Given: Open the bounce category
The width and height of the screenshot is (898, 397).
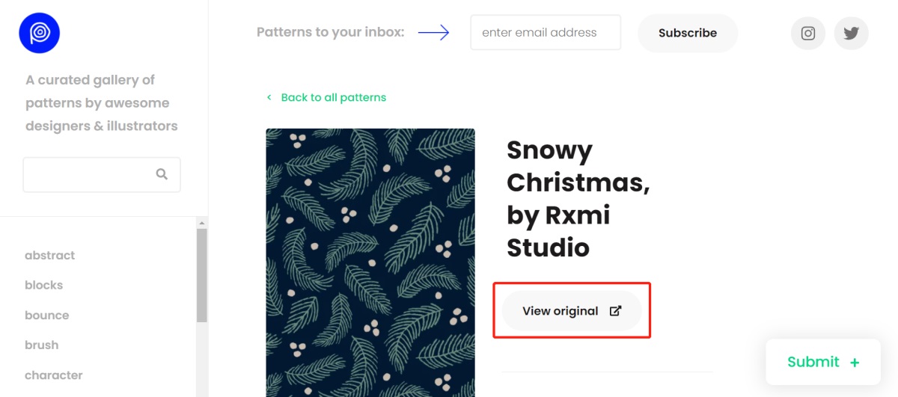Looking at the screenshot, I should pos(46,315).
